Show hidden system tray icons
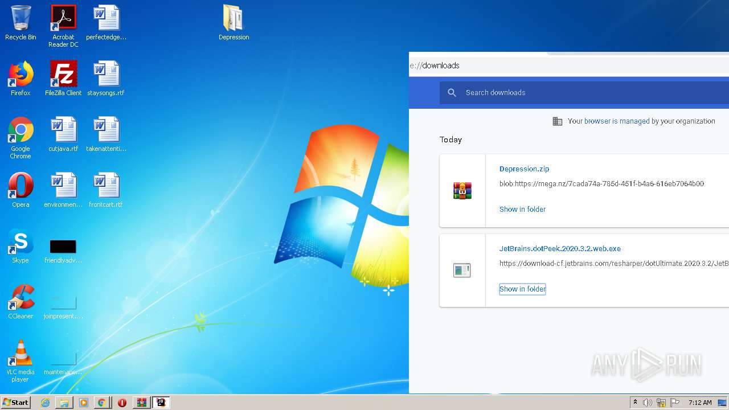The image size is (729, 410). point(636,403)
